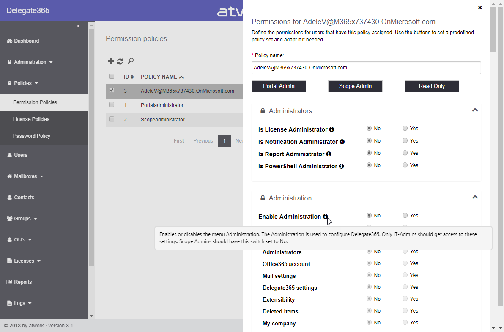Set Enable Administration to Yes
The image size is (504, 332).
coord(405,215)
